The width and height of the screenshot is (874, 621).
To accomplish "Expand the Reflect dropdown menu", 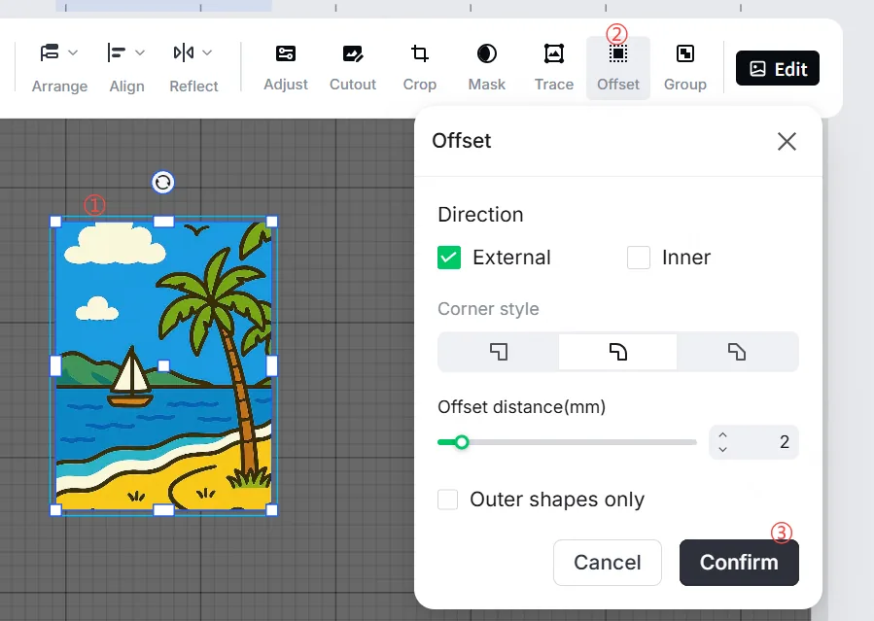I will pos(207,52).
